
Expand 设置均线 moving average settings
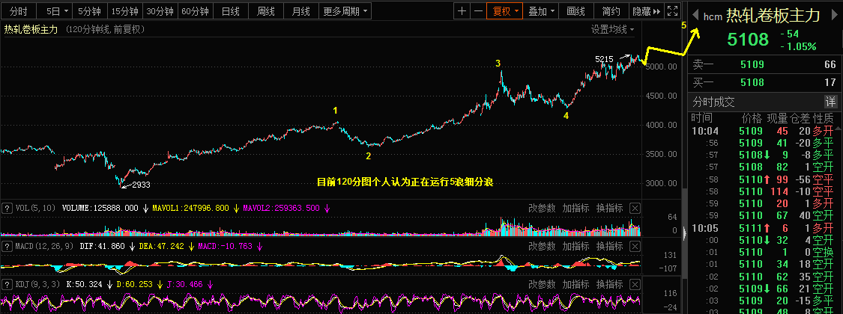point(612,29)
